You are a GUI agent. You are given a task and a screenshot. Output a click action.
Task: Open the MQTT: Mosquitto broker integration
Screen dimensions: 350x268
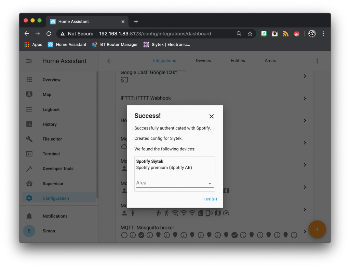(x=147, y=227)
